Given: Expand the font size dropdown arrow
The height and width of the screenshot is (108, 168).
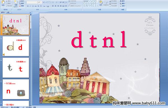Looking at the screenshot, I should 41,2.
